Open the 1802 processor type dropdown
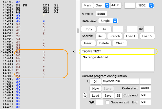Screen dimensions: 162x109 [x=145, y=5]
